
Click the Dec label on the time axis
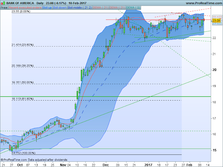pos(106,165)
